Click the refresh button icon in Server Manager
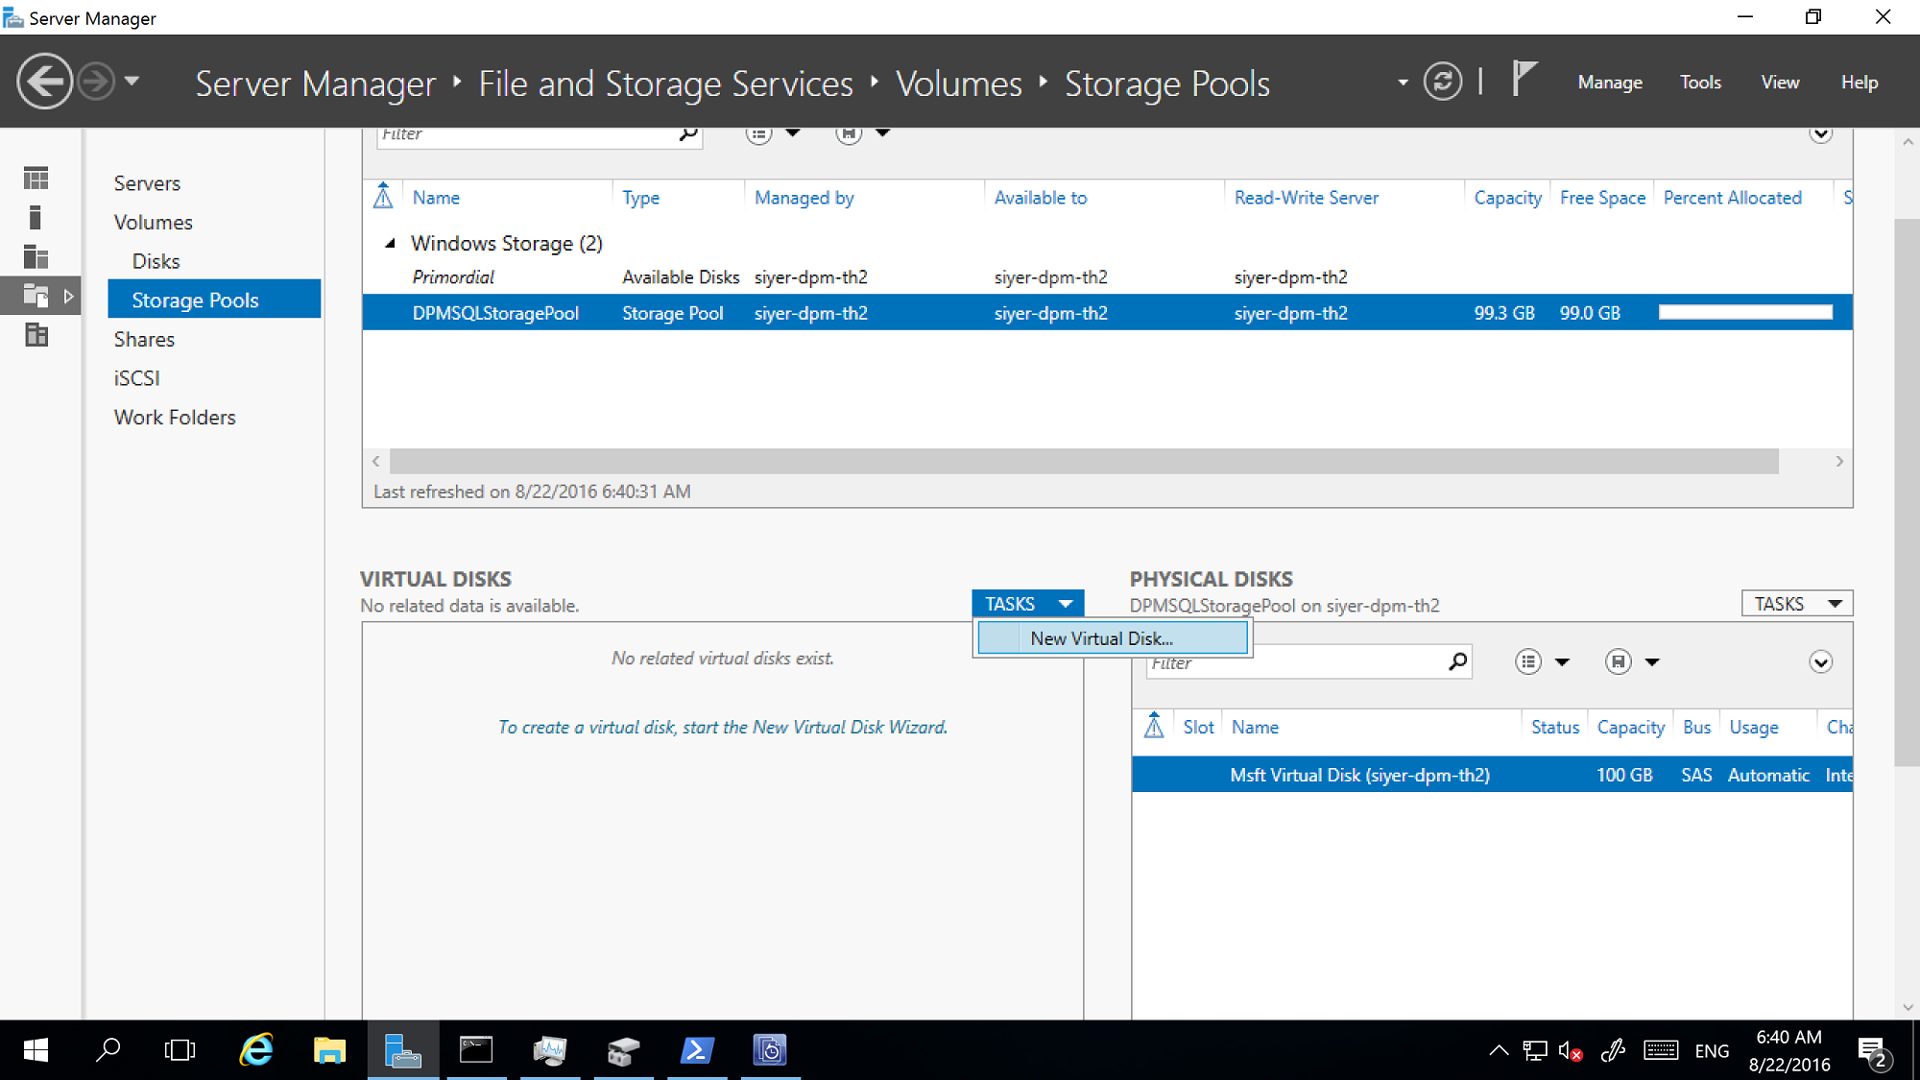This screenshot has height=1080, width=1920. coord(1447,82)
